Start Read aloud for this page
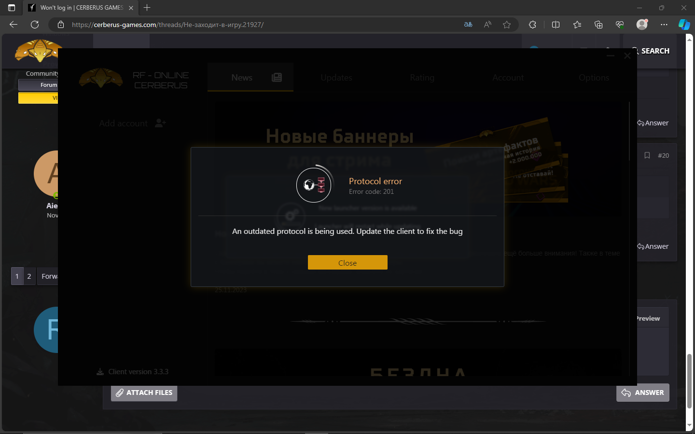Screen dimensions: 695x434 tap(487, 25)
